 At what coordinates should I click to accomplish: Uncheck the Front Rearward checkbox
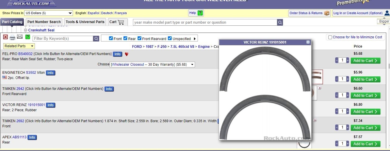(x=139, y=38)
